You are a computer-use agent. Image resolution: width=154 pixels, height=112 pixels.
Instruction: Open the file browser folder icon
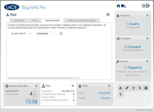point(124,6)
